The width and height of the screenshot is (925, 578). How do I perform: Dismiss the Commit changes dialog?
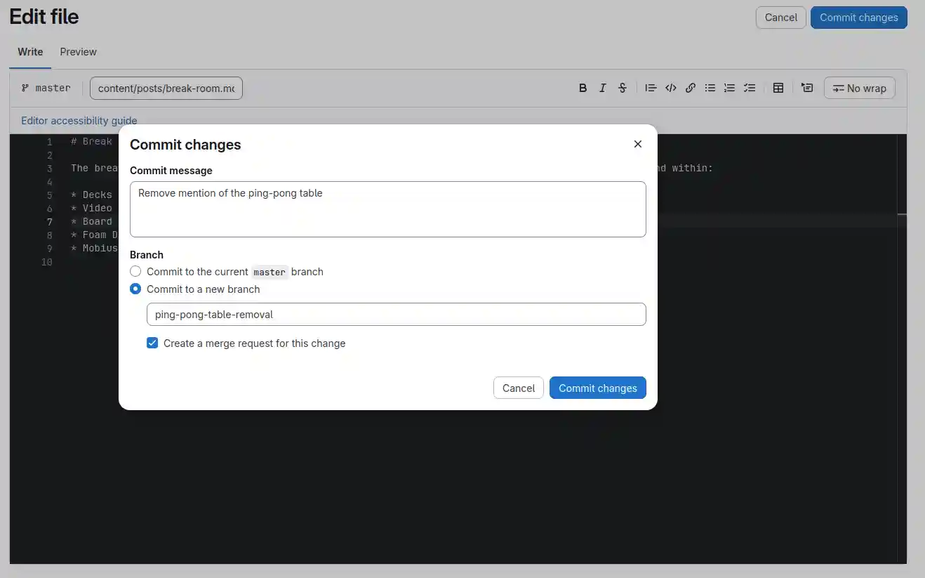pos(637,143)
